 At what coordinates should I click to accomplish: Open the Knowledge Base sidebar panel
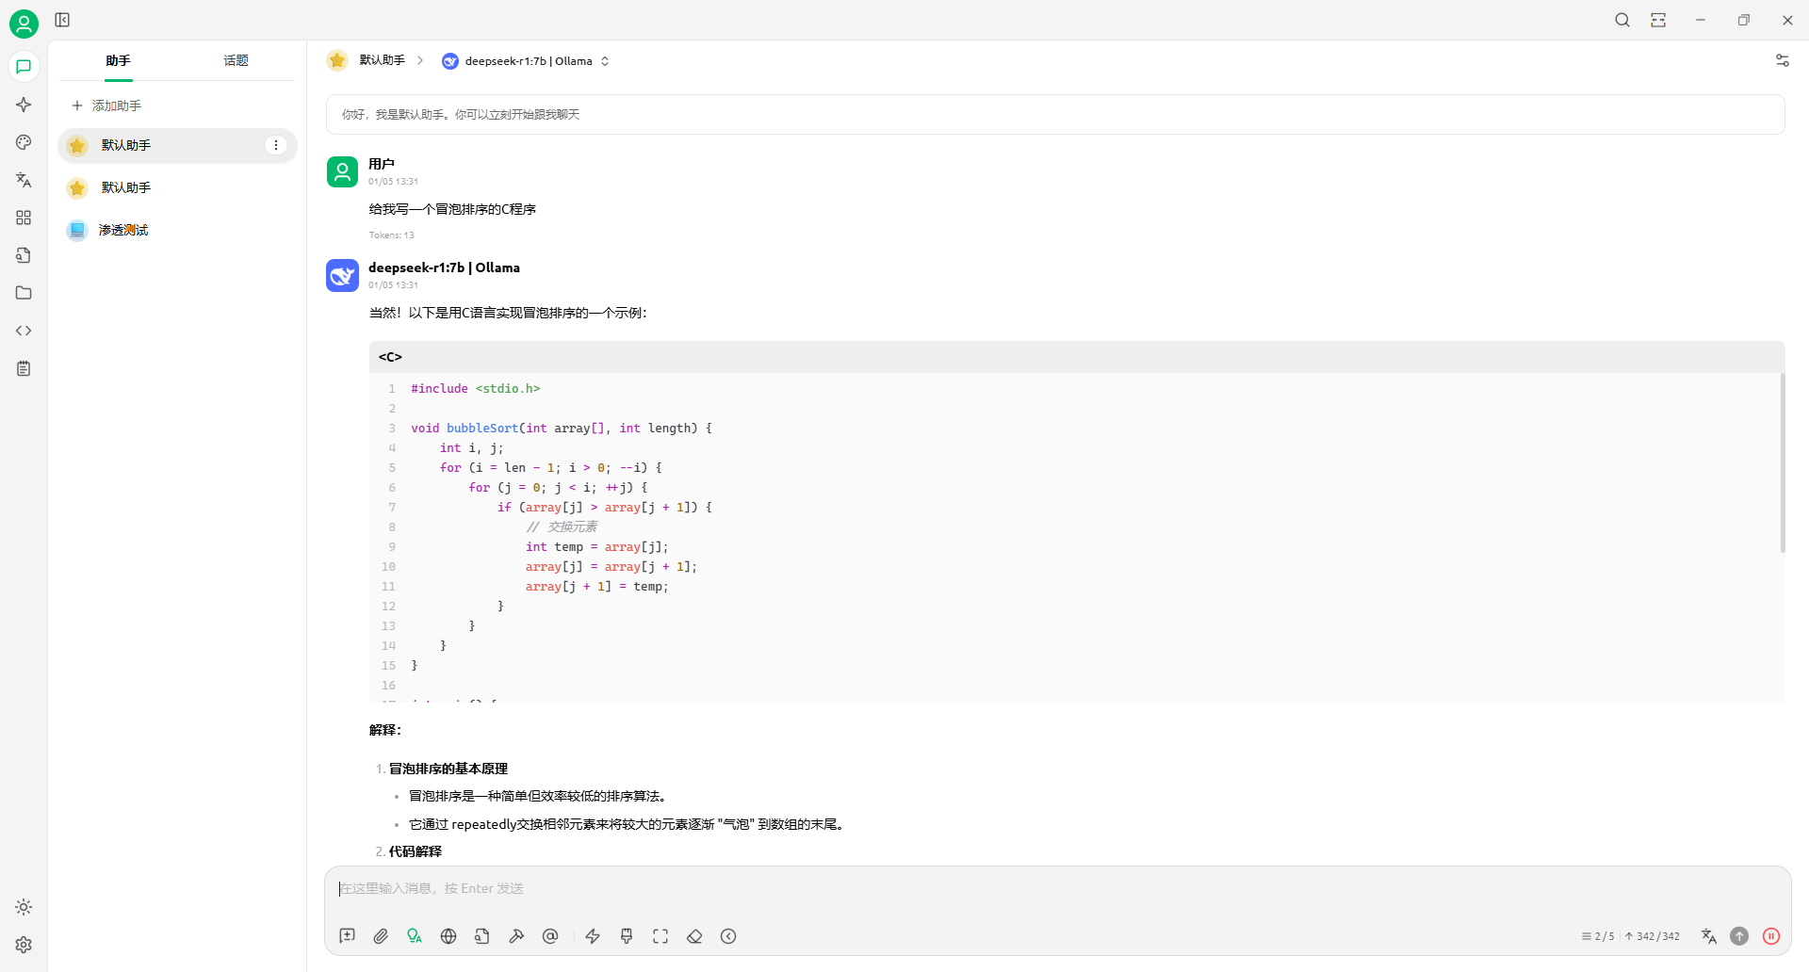pos(24,255)
